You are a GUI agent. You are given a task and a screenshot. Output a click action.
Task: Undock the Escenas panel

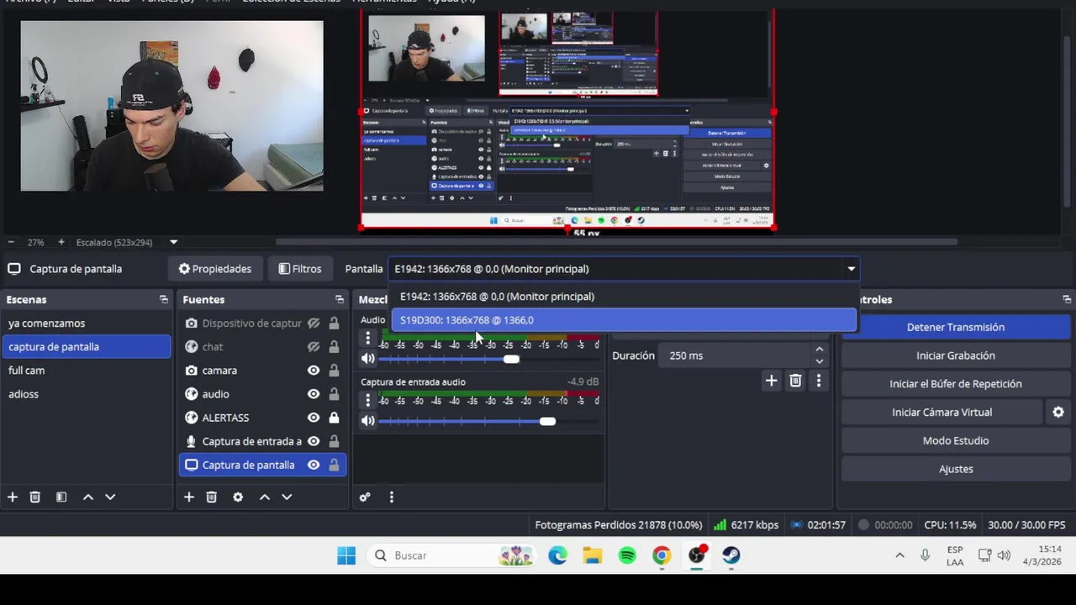pyautogui.click(x=164, y=299)
